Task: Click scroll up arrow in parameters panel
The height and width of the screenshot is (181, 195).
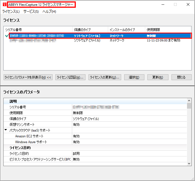Action: pos(189,101)
